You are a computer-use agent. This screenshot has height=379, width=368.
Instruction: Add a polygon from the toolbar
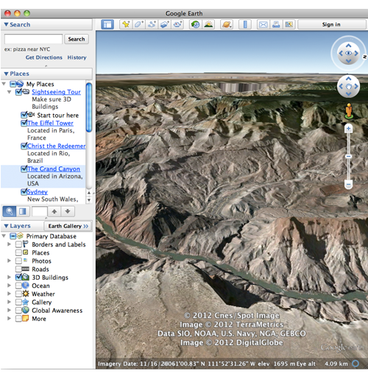tap(139, 24)
